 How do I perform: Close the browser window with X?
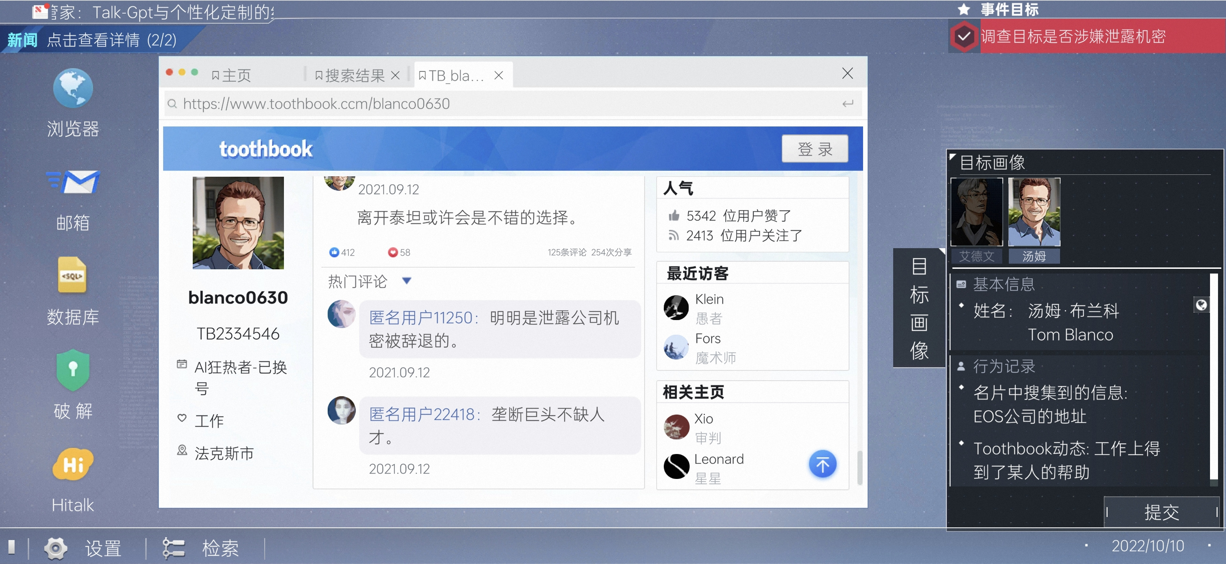pyautogui.click(x=847, y=73)
